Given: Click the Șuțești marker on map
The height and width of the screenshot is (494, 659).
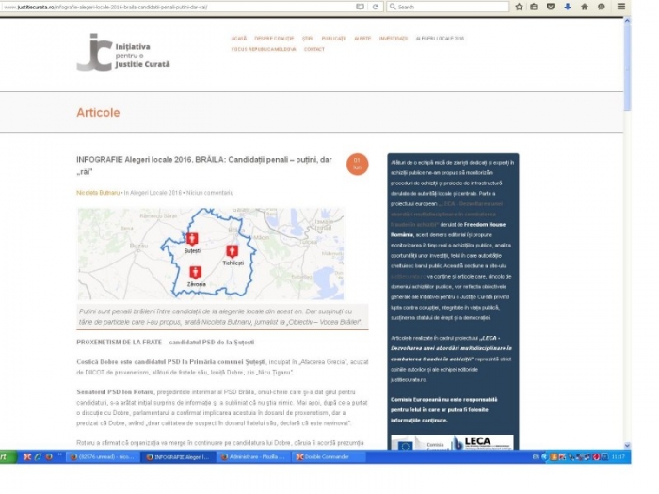Looking at the screenshot, I should pyautogui.click(x=192, y=239).
